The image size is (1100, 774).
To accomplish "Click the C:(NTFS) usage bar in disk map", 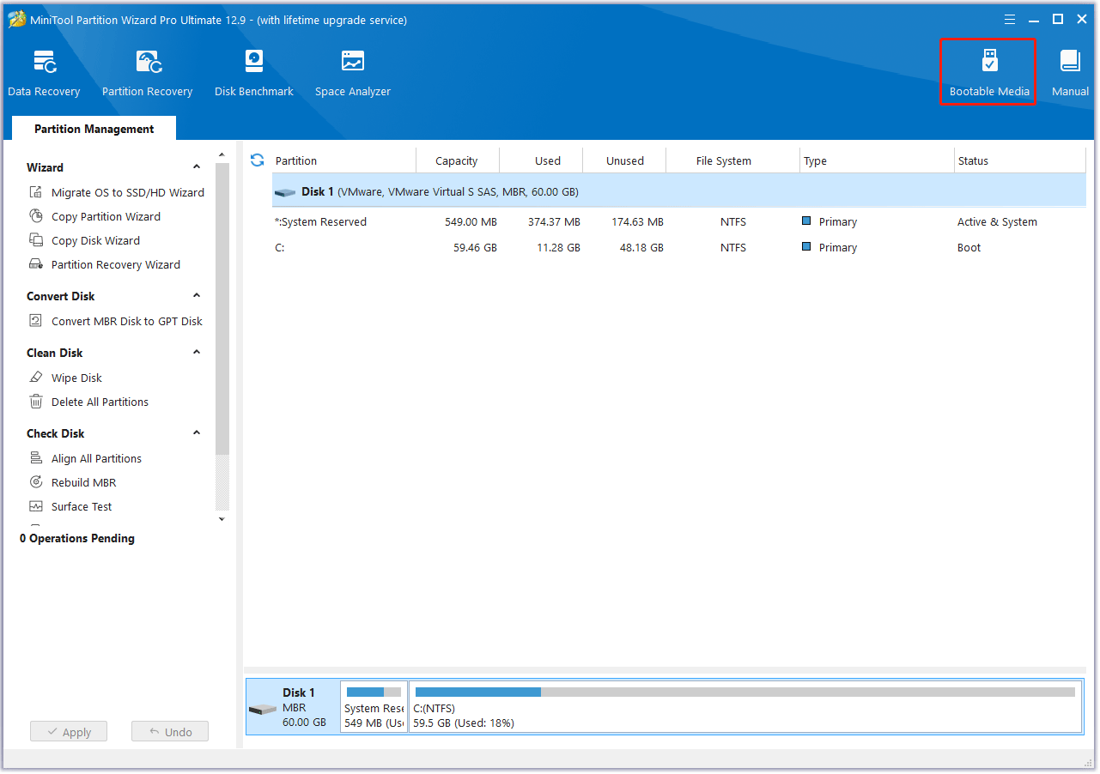I will click(744, 692).
